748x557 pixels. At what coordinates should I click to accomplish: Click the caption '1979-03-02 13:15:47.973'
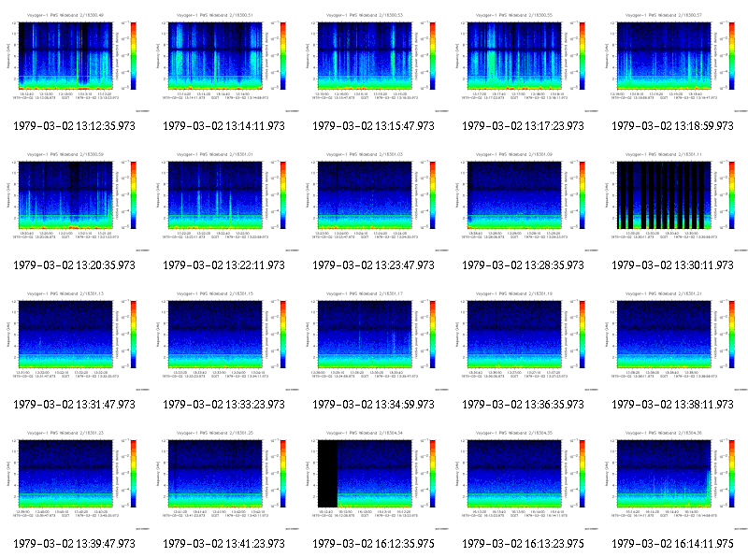tap(373, 126)
